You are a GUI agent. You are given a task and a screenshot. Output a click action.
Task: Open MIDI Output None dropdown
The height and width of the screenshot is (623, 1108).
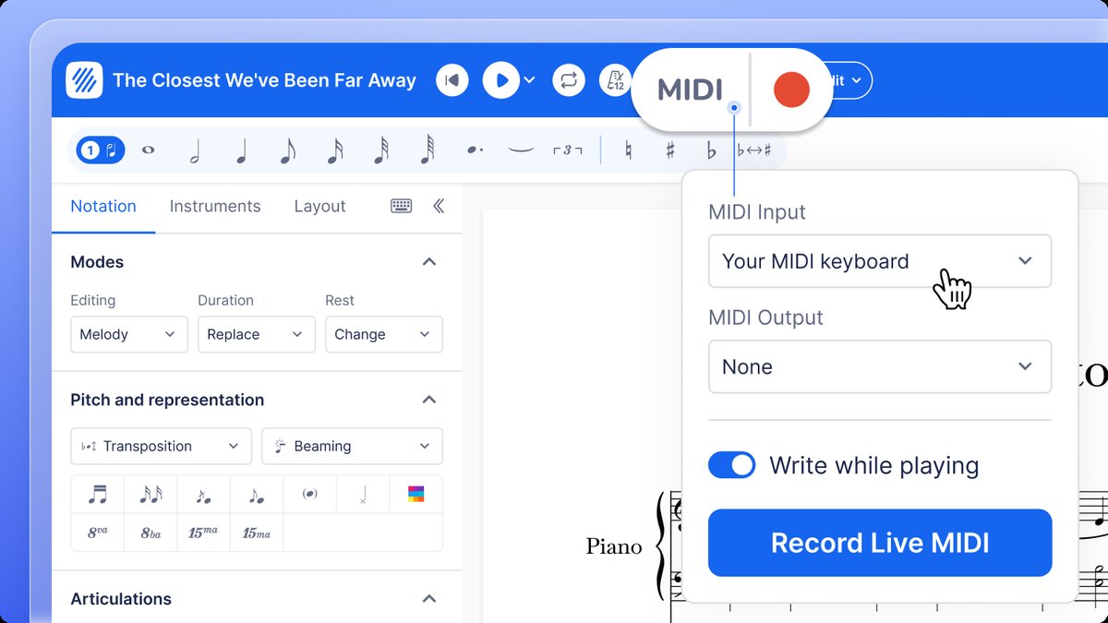click(x=880, y=366)
